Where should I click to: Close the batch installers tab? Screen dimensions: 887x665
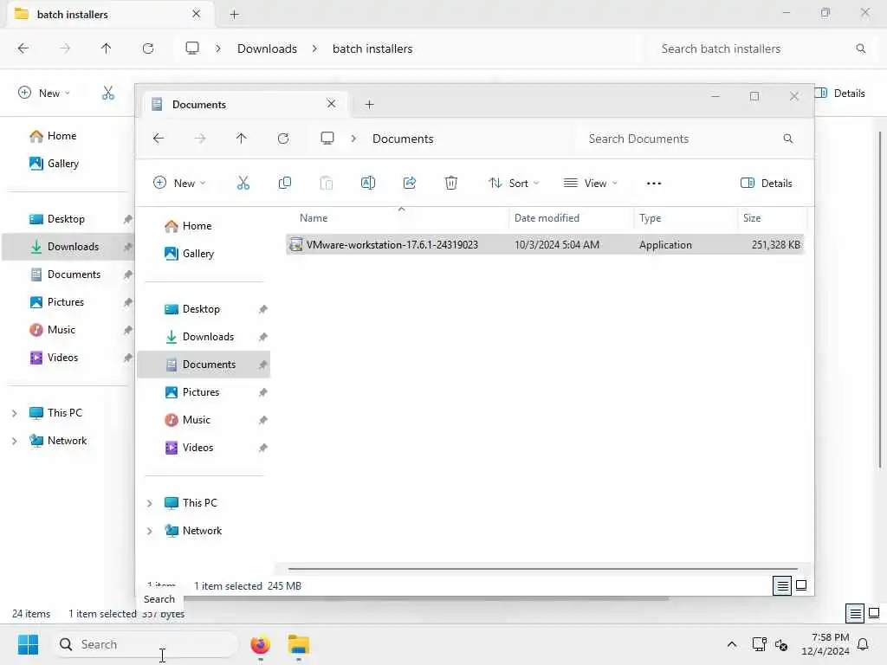[x=197, y=14]
